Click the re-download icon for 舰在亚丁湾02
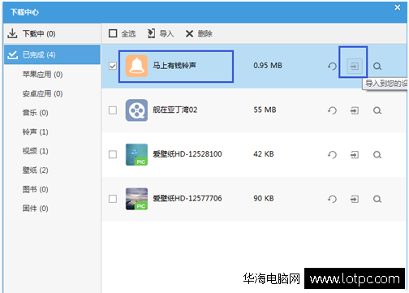 pyautogui.click(x=332, y=110)
